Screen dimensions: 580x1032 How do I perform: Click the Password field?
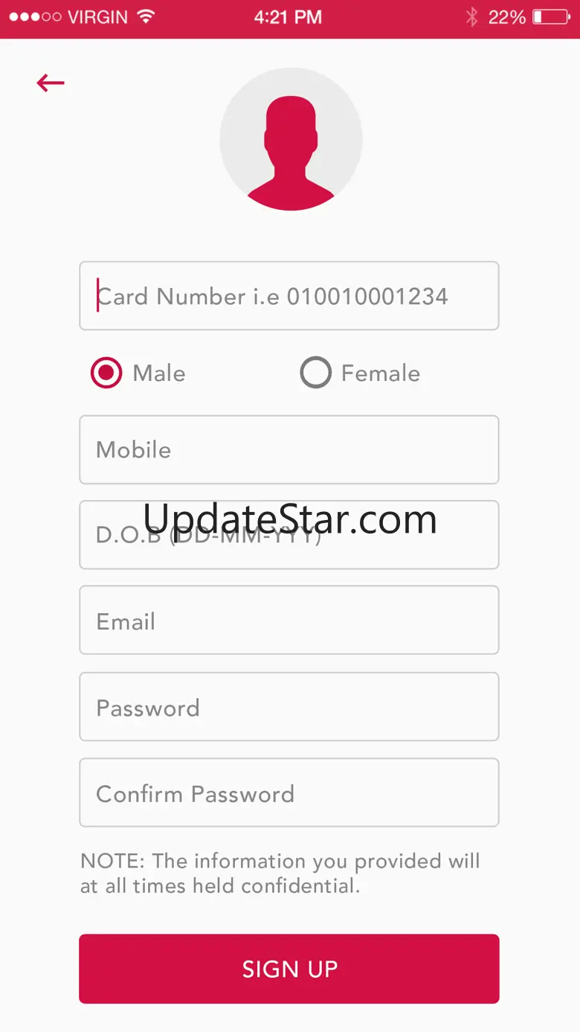tap(289, 707)
